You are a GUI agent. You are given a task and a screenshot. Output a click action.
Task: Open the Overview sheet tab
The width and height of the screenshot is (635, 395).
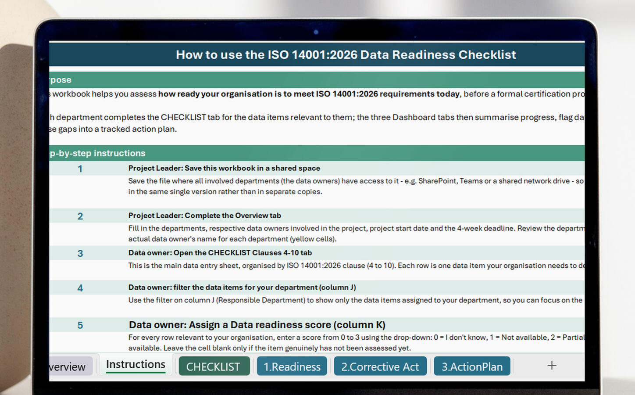point(70,366)
